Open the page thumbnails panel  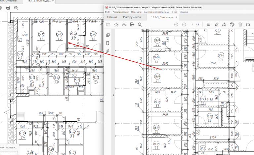(108, 35)
